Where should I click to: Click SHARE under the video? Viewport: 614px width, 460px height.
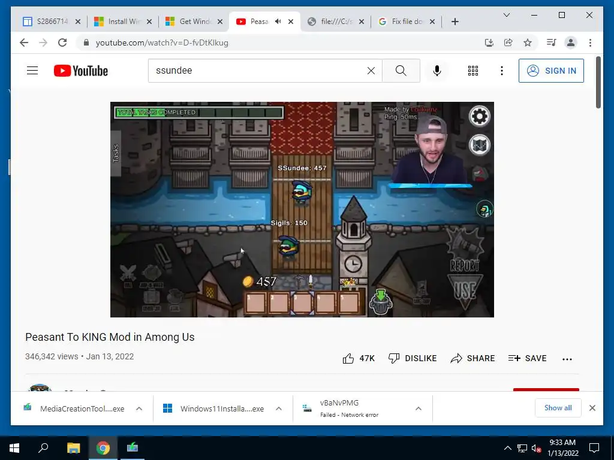point(472,358)
